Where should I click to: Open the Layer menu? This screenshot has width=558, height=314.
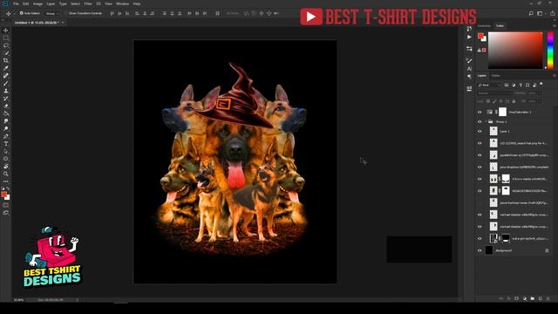click(x=51, y=3)
